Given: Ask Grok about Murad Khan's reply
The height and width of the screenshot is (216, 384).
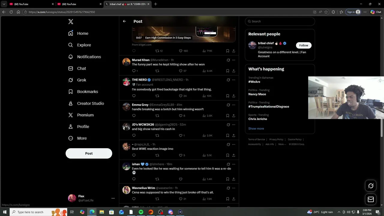Looking at the screenshot, I should coord(228,60).
